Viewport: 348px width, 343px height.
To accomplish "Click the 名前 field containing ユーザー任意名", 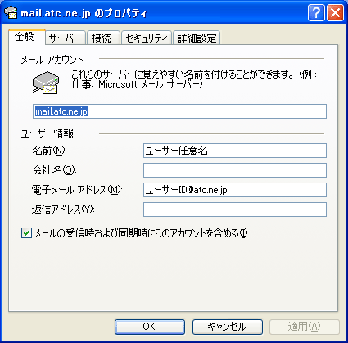I will [235, 151].
